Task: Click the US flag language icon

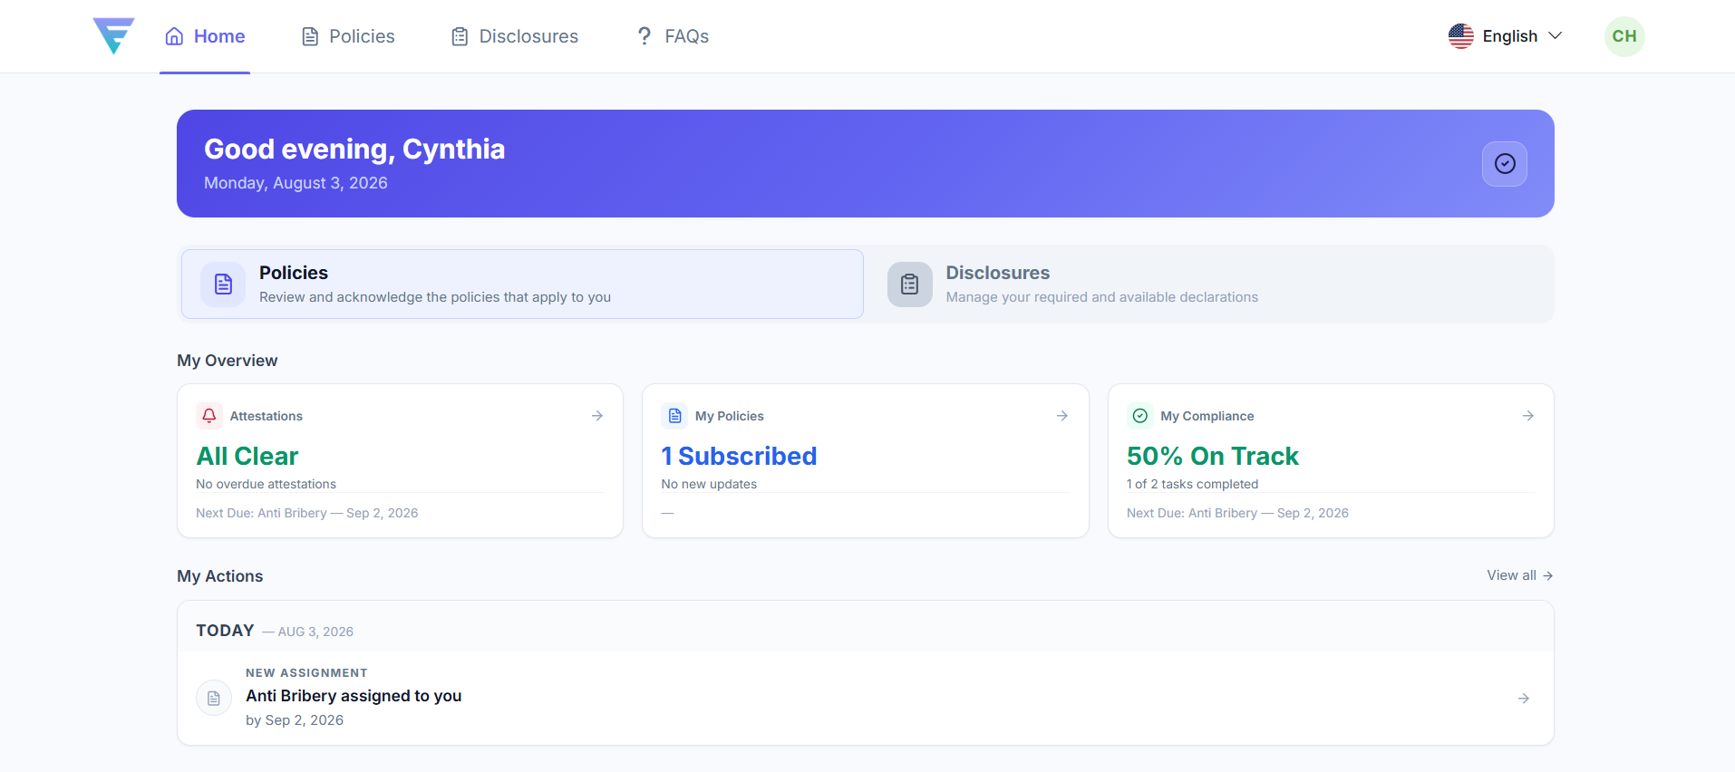Action: [x=1460, y=36]
